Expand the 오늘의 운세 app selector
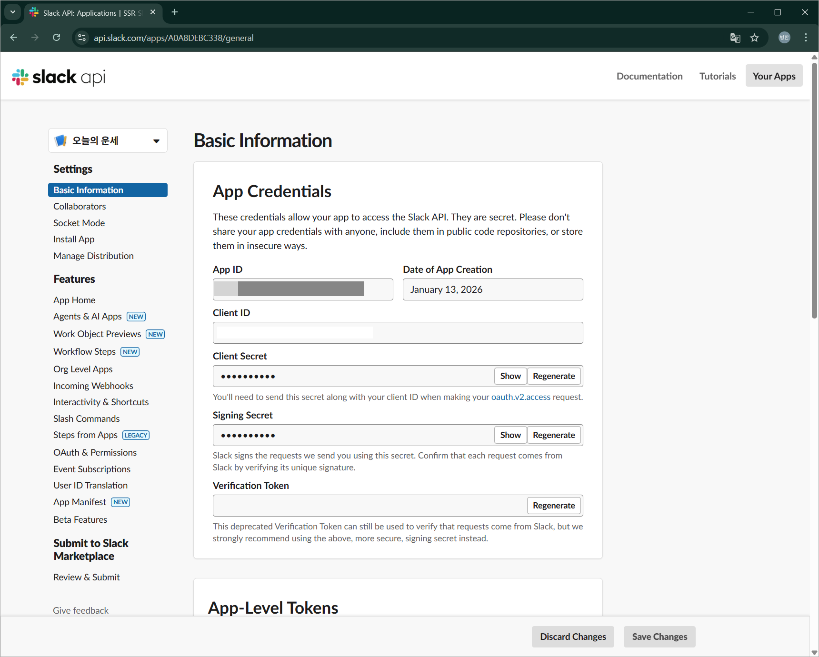Image resolution: width=819 pixels, height=657 pixels. pyautogui.click(x=108, y=140)
